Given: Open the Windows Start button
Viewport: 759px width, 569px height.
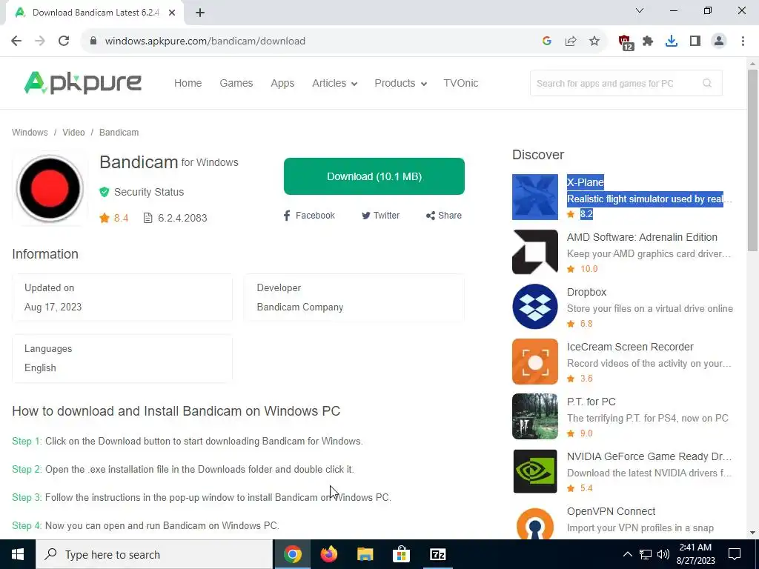Looking at the screenshot, I should click(x=18, y=554).
